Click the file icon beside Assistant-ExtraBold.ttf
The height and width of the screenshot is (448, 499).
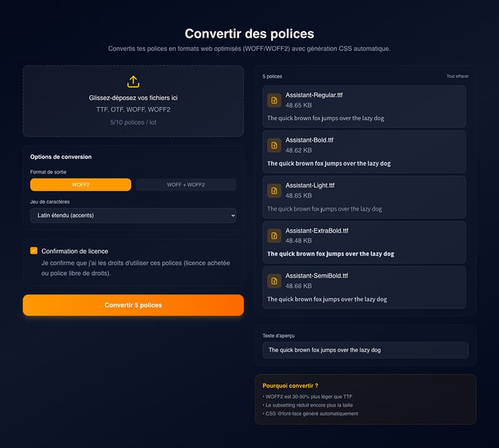pyautogui.click(x=274, y=236)
